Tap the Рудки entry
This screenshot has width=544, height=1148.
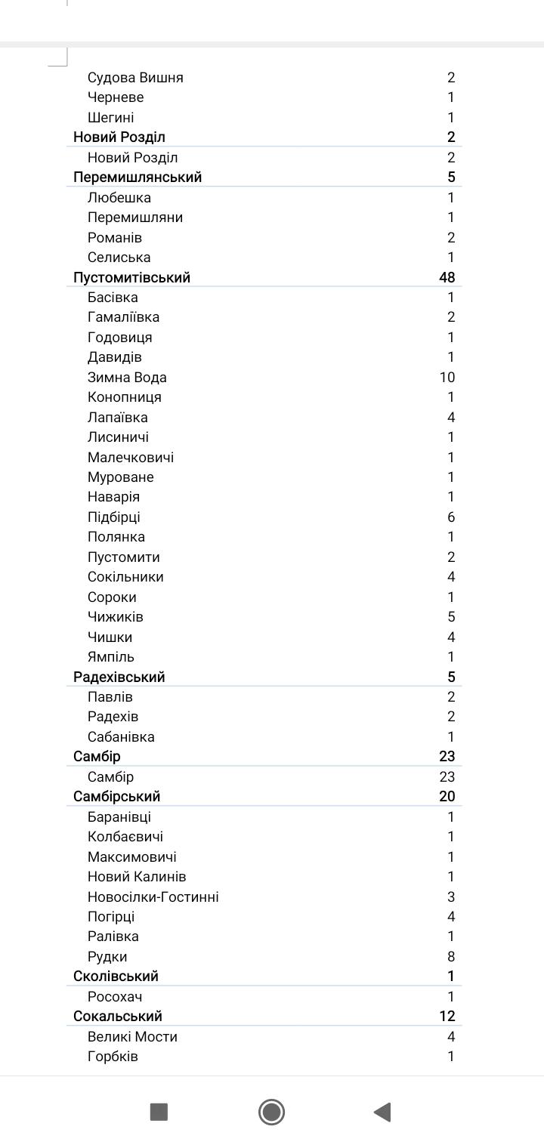tap(107, 956)
